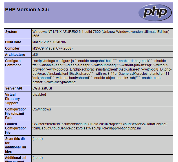The image size is (178, 162).
Task: Click the 'Architecture' label cell
Action: 18,54
